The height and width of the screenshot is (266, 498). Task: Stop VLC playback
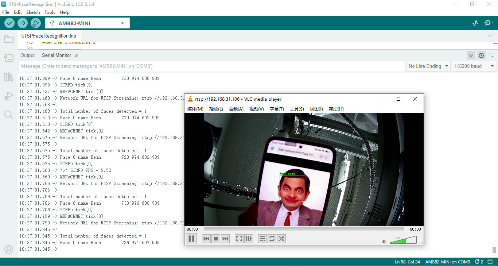216,239
